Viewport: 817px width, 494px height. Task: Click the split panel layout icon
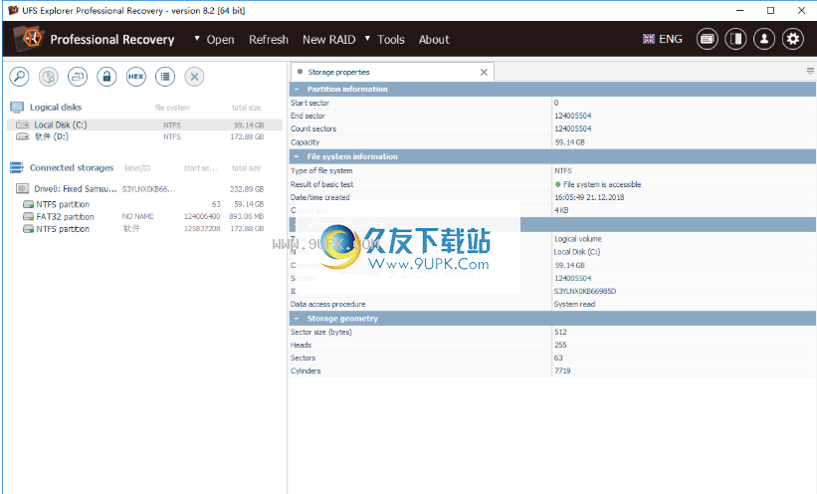pos(735,39)
